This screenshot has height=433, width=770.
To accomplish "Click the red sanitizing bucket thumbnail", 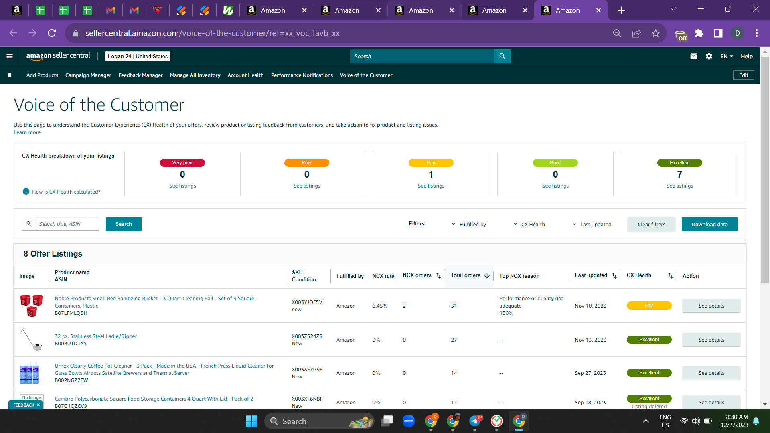I will click(x=31, y=306).
